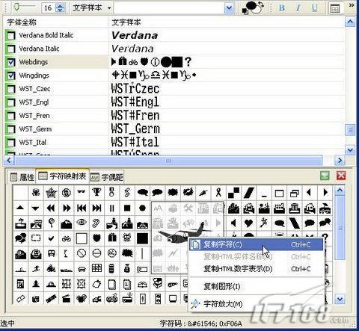Close the character map panel with red X
359x331 pixels.
click(x=341, y=176)
